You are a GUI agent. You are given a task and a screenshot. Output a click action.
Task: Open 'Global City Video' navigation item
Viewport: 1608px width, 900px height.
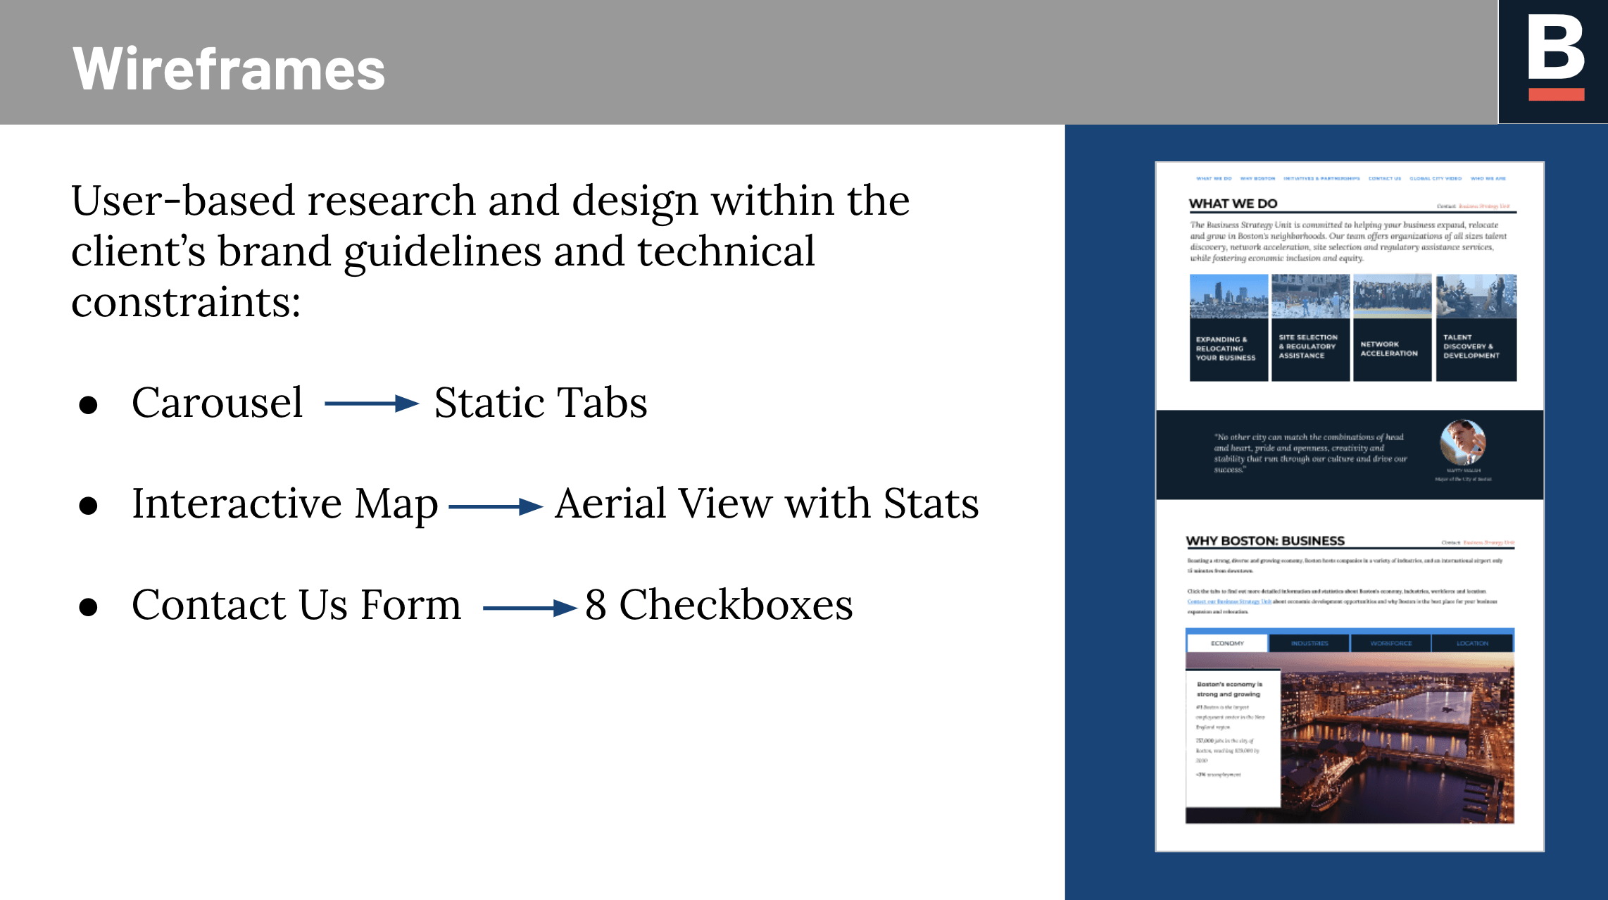pyautogui.click(x=1436, y=179)
